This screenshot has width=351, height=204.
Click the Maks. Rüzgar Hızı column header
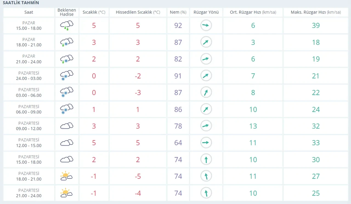tap(316, 12)
